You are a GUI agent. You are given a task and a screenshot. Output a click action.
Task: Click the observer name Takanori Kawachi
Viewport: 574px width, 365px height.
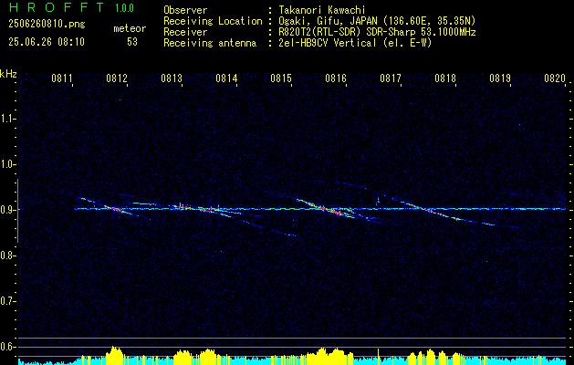[x=322, y=10]
